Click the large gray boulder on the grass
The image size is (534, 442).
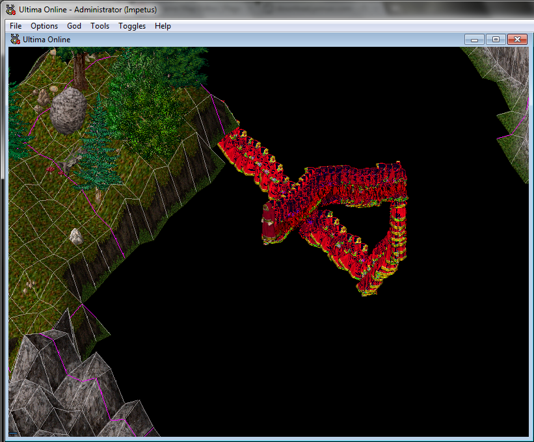68,110
